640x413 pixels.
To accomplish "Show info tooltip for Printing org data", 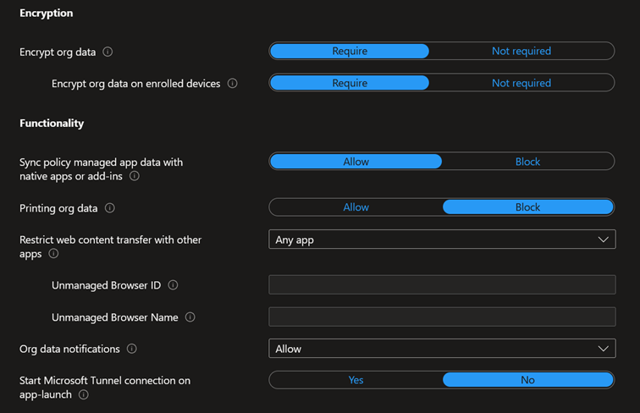I will click(x=110, y=208).
